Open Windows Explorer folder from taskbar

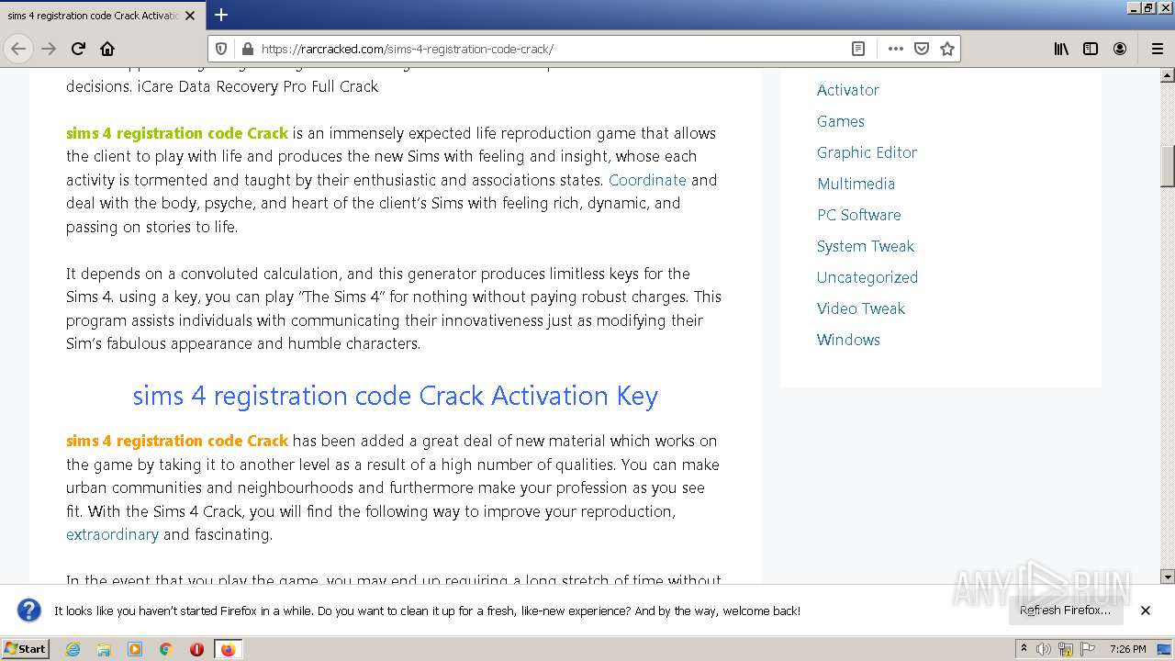pos(104,649)
